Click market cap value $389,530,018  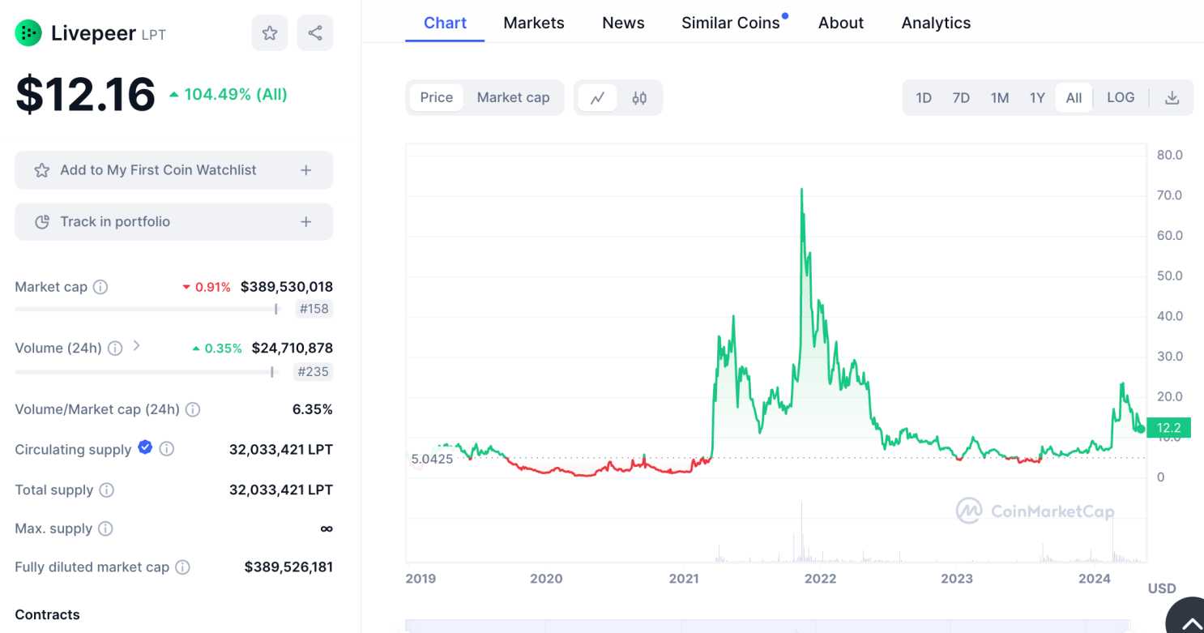pyautogui.click(x=287, y=287)
